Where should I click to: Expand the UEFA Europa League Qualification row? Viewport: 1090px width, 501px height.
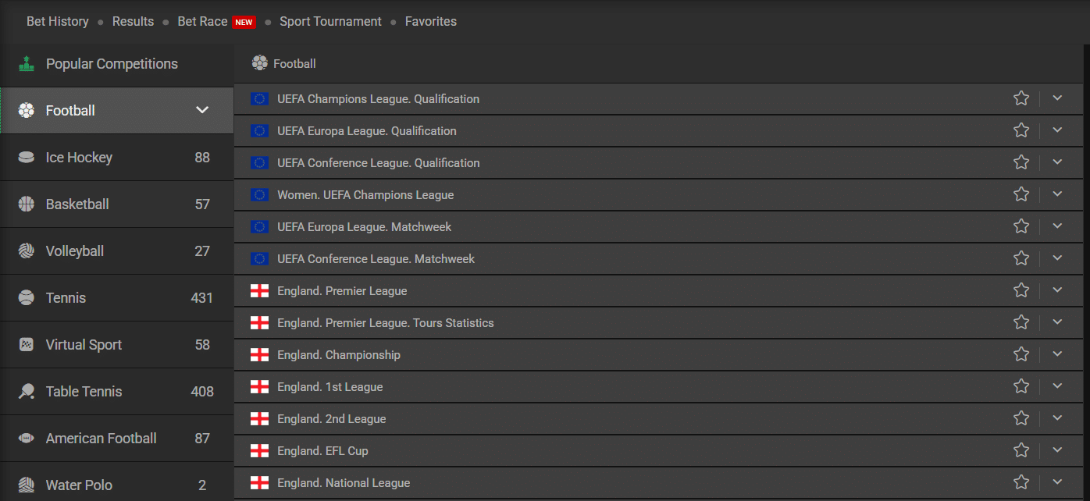[x=1058, y=130]
